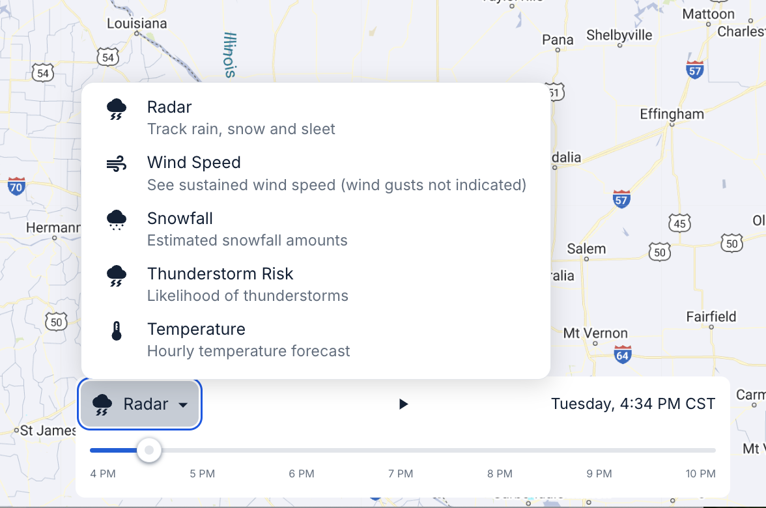Click the Track rain, snow and sleet description
The height and width of the screenshot is (508, 766).
[x=241, y=130]
